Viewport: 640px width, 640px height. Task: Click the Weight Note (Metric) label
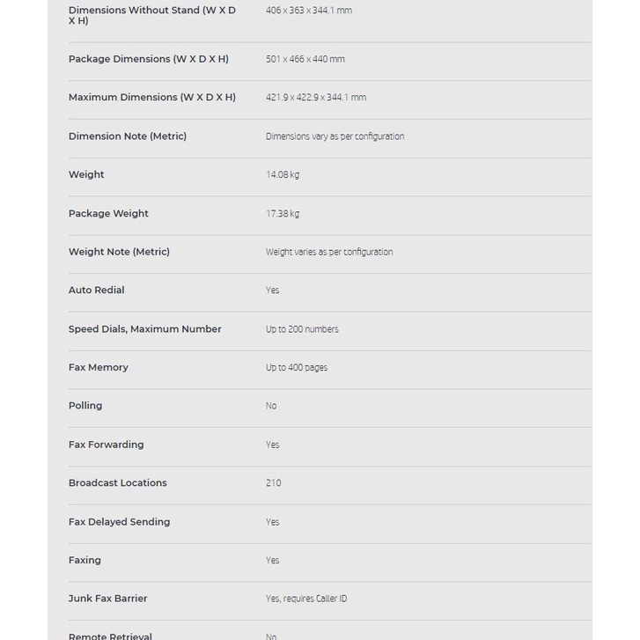pos(119,252)
